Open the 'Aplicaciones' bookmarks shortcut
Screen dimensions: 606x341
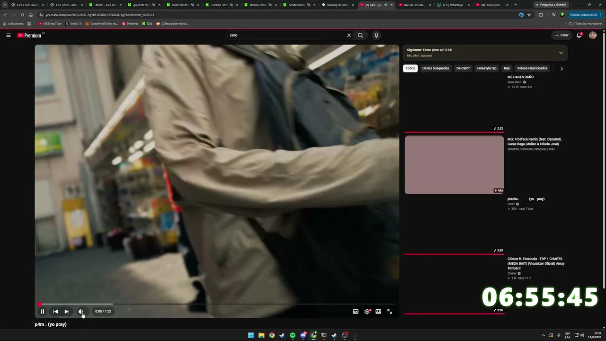coord(13,23)
